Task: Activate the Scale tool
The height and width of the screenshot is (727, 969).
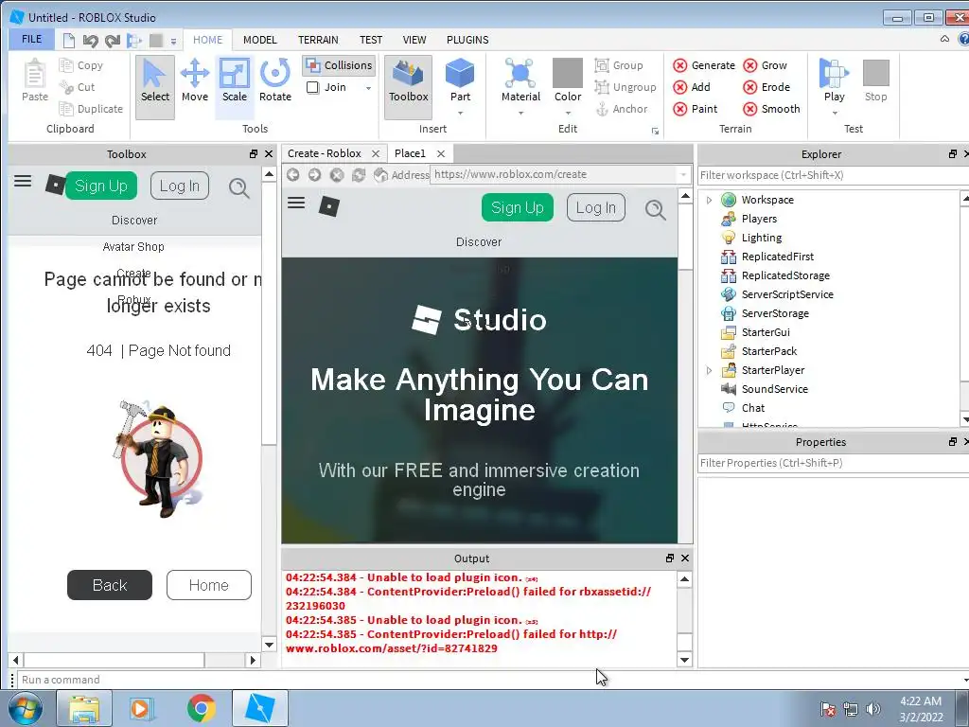Action: pos(235,80)
